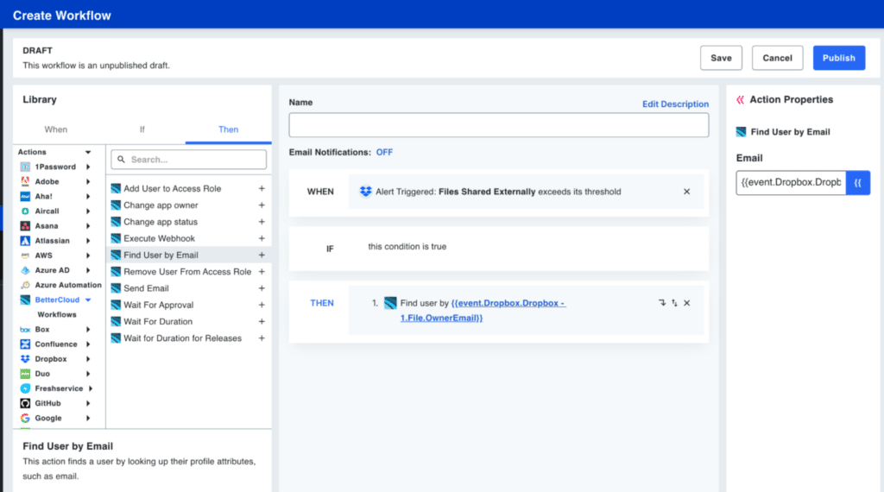Click the Adobe app icon
The width and height of the screenshot is (884, 492).
(x=25, y=181)
